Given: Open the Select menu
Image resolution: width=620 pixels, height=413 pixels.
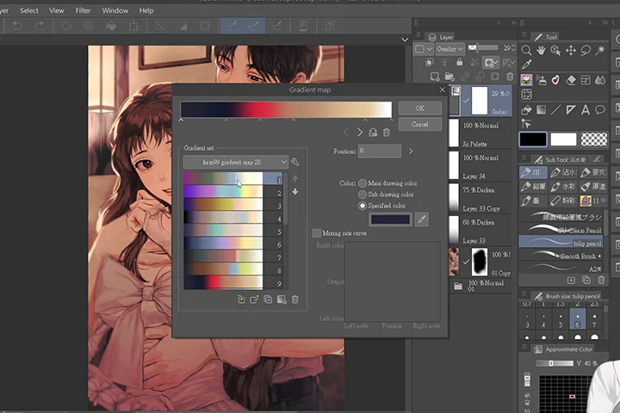Looking at the screenshot, I should tap(29, 10).
